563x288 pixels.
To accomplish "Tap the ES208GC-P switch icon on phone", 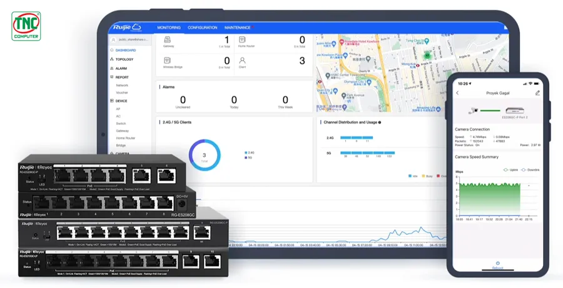I will [x=515, y=111].
